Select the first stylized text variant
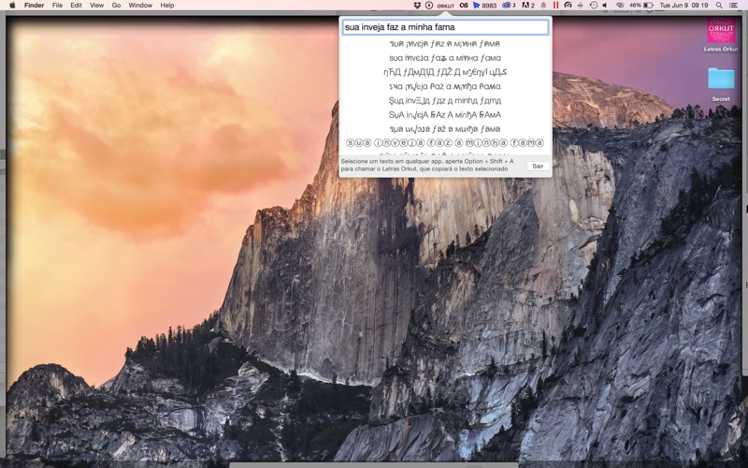Viewport: 748px width, 468px height. pyautogui.click(x=445, y=44)
